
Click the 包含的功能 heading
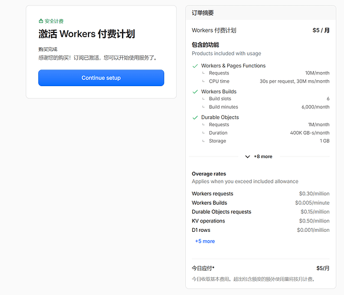pyautogui.click(x=205, y=45)
